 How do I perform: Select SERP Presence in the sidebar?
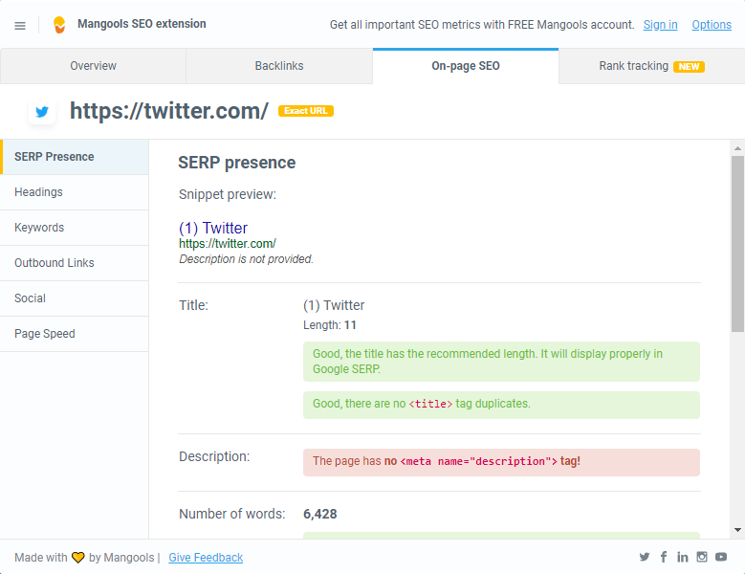[x=75, y=157]
